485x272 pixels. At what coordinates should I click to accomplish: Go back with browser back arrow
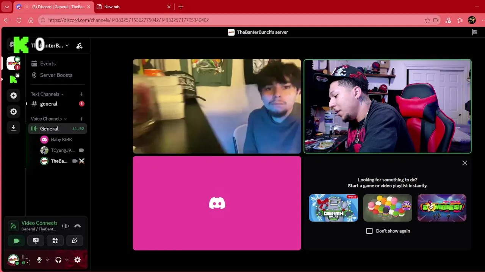7,20
